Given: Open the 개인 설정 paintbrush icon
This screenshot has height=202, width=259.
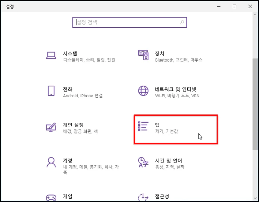Looking at the screenshot, I should [x=51, y=127].
